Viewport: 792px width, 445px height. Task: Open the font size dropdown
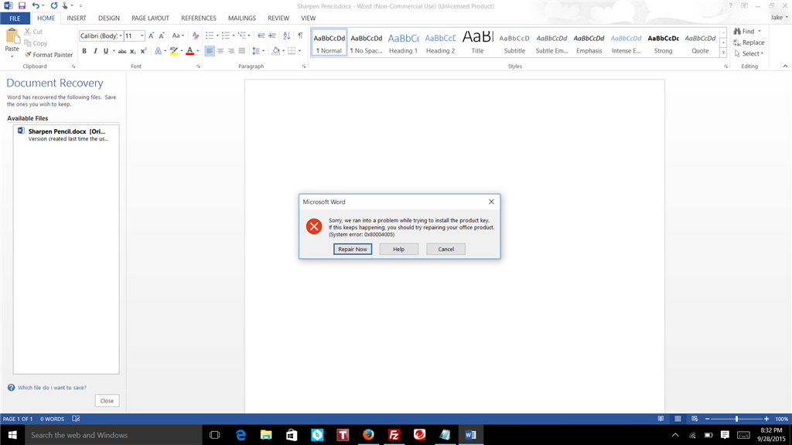click(x=142, y=36)
